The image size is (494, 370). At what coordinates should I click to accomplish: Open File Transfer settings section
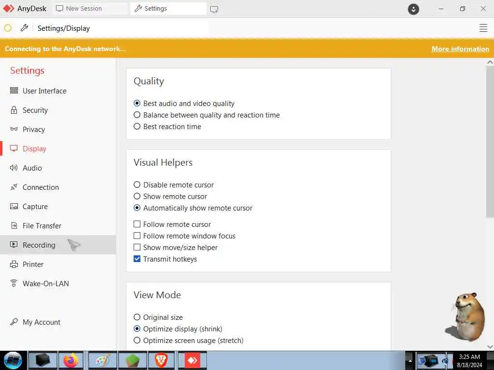(58, 225)
